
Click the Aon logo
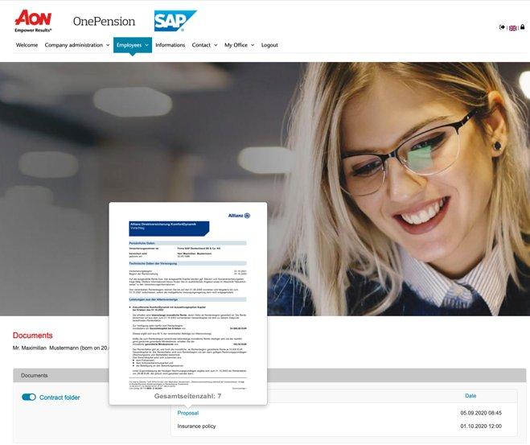[x=33, y=21]
